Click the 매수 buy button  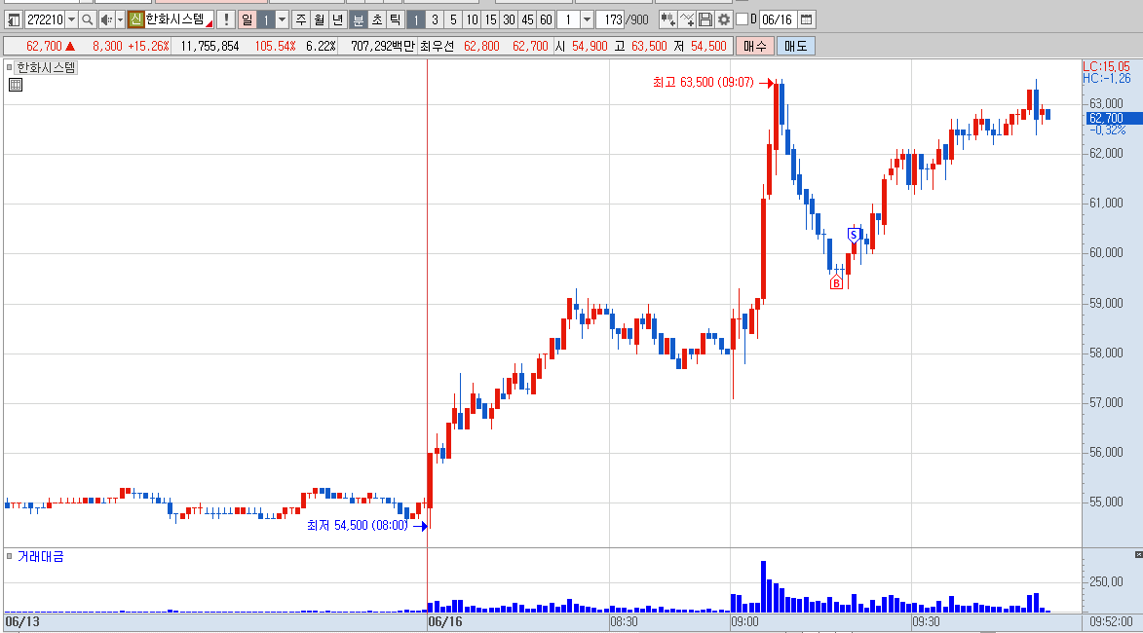click(754, 46)
